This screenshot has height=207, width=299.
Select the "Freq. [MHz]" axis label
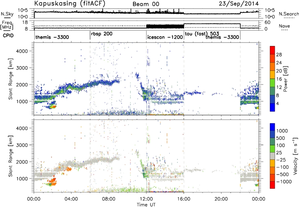[7, 25]
